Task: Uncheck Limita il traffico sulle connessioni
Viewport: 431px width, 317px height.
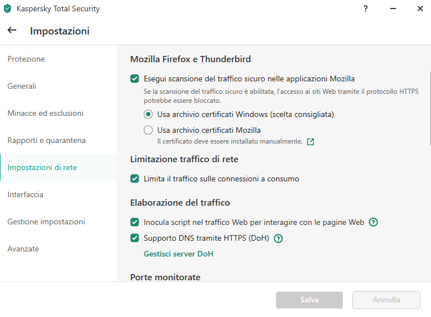Action: [135, 179]
